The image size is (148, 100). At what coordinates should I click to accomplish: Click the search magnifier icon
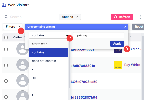[x=6, y=17]
